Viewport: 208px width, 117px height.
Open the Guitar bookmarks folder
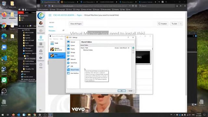click(x=53, y=9)
